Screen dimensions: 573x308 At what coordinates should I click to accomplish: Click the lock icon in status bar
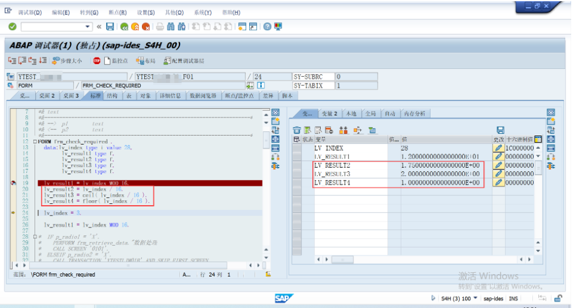[558, 298]
